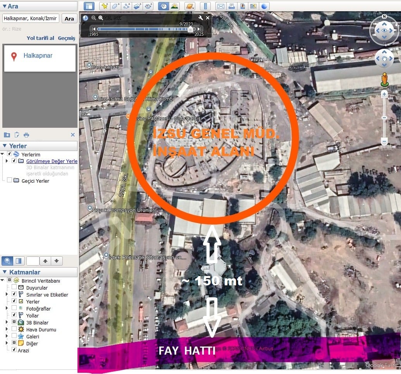Hide the sidebar using toolbar toggle
Image resolution: width=401 pixels, height=374 pixels.
pos(89,6)
